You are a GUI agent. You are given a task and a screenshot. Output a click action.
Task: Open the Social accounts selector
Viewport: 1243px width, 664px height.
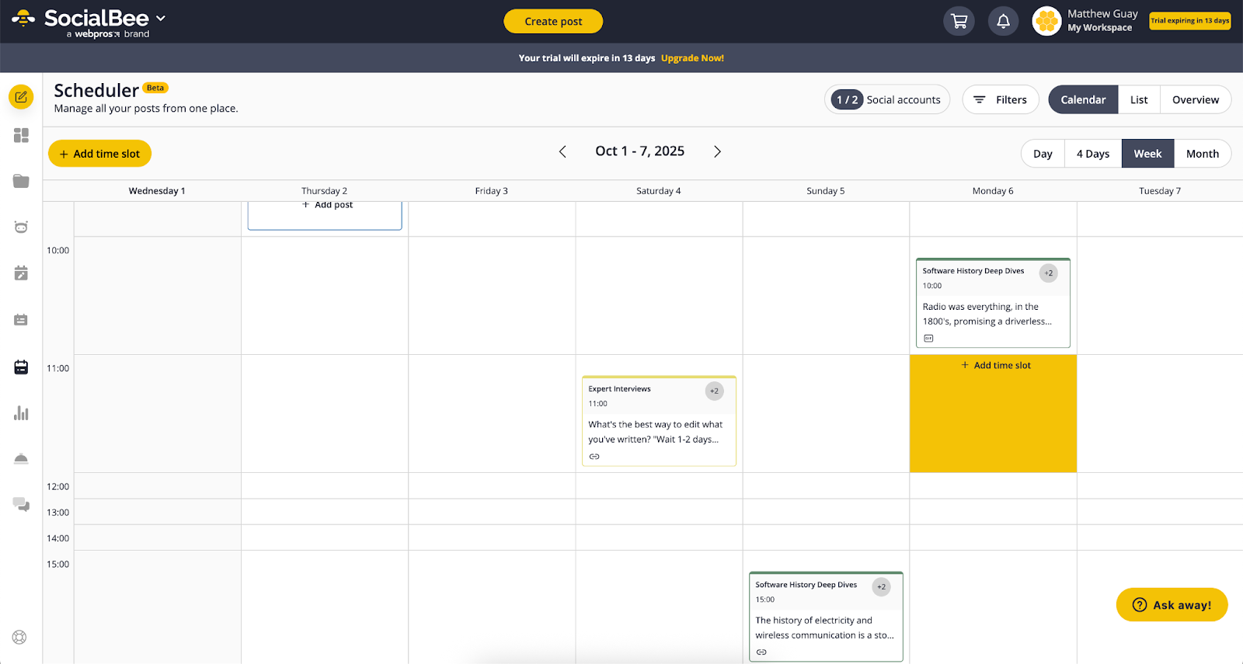point(887,99)
